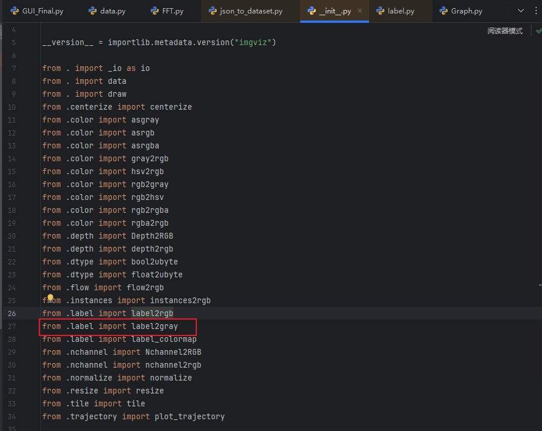Click the lightbulb quick-fix icon near line 25
The height and width of the screenshot is (431, 542).
pyautogui.click(x=51, y=298)
